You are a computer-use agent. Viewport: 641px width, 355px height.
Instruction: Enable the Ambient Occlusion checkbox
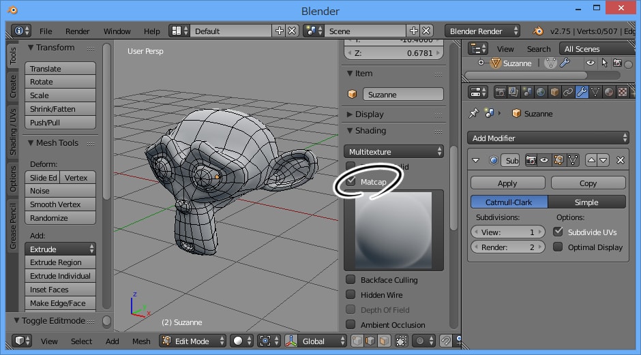351,324
